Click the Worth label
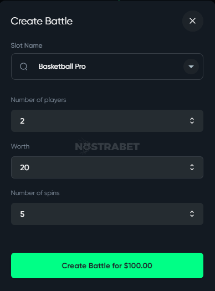 [20, 146]
